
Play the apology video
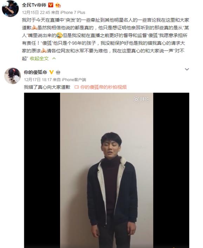(x=106, y=170)
